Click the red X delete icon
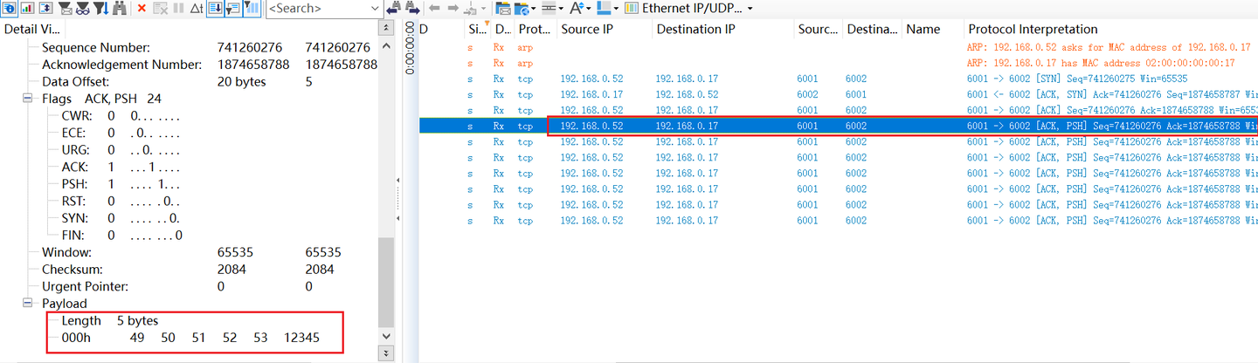 142,8
